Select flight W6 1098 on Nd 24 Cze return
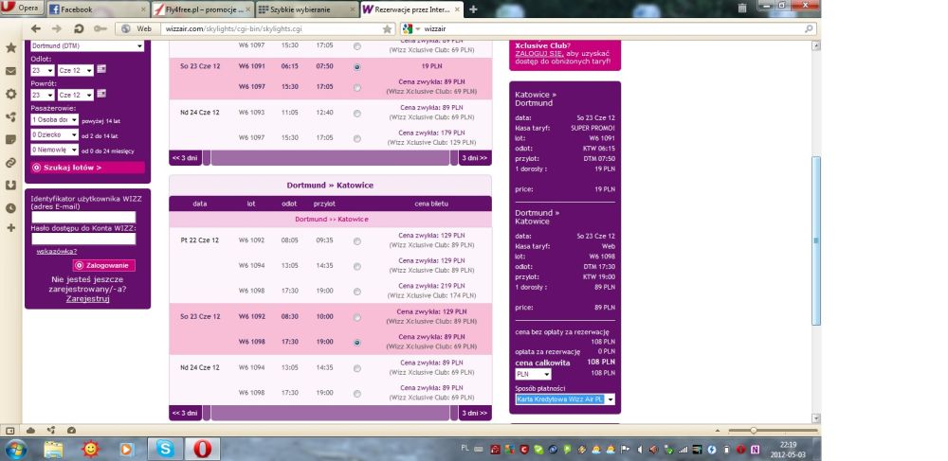 (357, 394)
